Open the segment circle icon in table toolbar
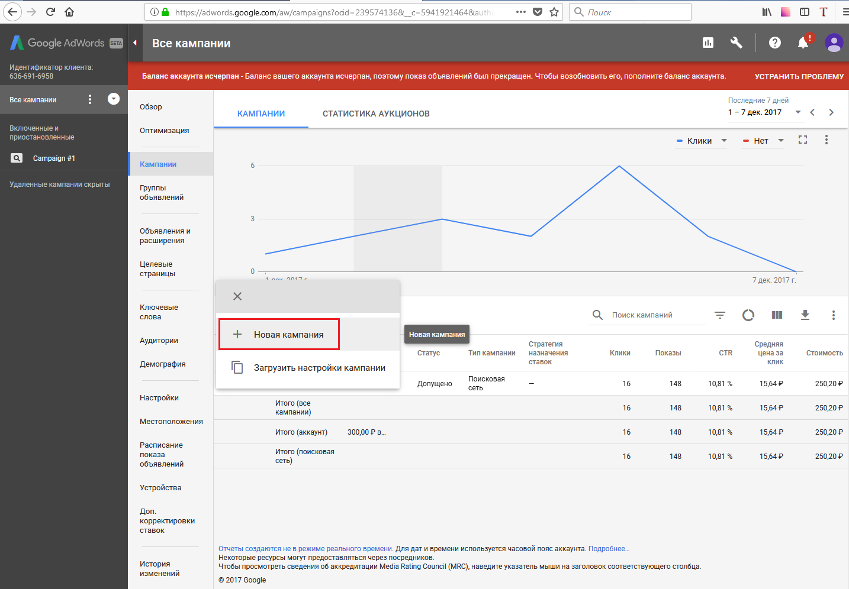The image size is (849, 589). click(x=748, y=315)
